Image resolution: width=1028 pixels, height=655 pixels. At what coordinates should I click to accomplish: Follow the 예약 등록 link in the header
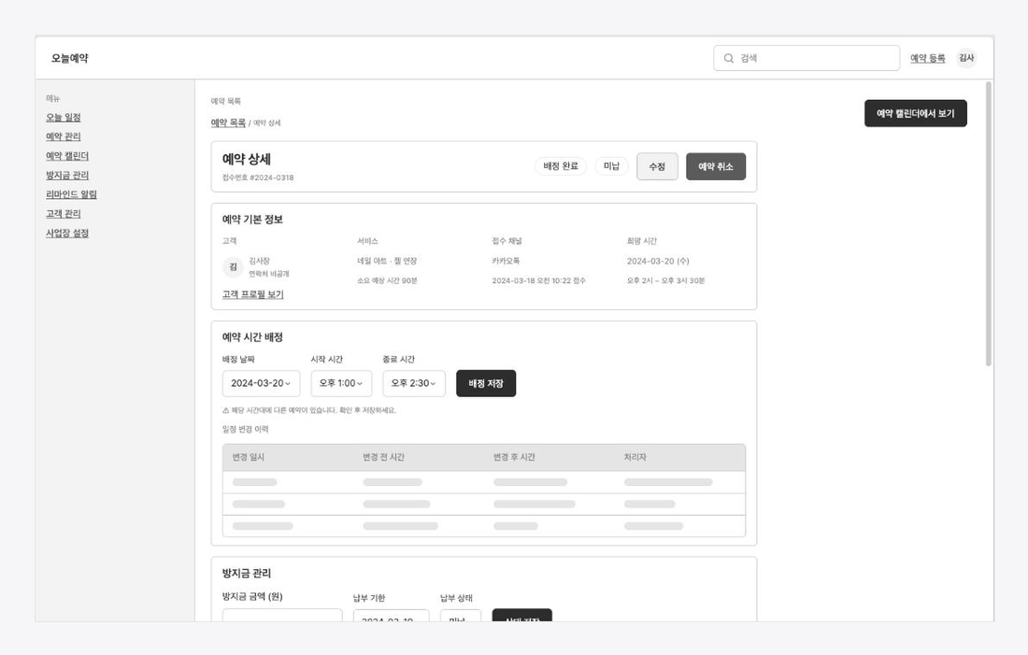(928, 58)
